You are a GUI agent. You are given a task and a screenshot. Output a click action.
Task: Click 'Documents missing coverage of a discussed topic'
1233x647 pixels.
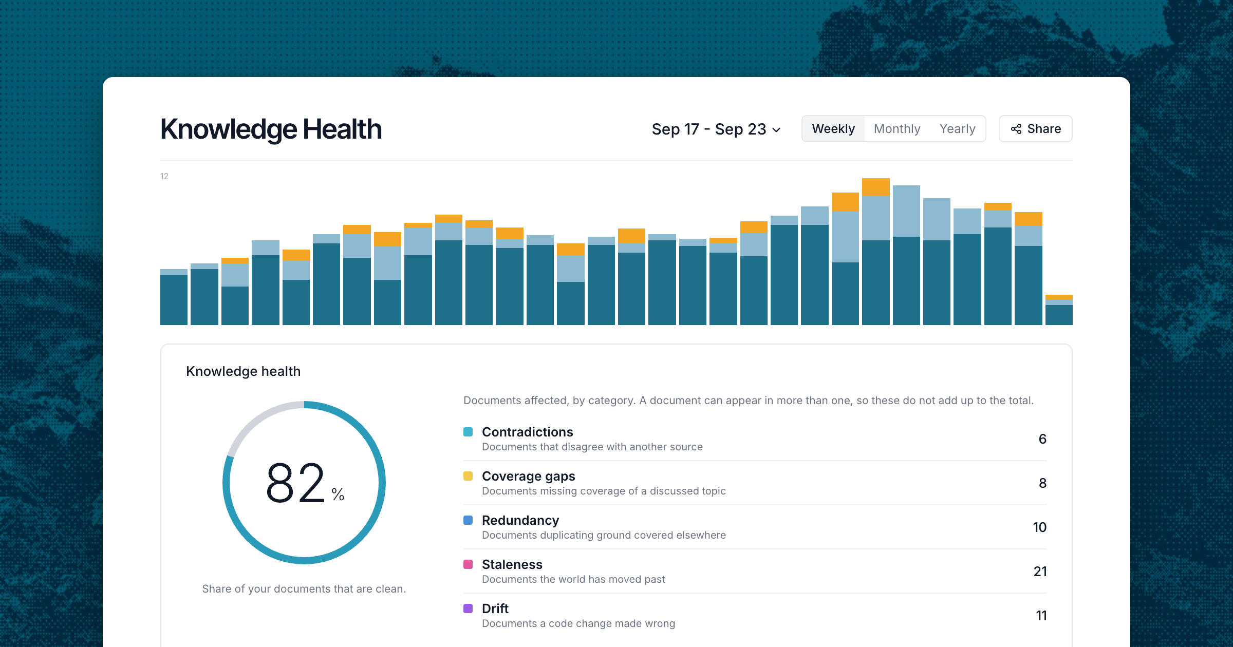coord(604,491)
